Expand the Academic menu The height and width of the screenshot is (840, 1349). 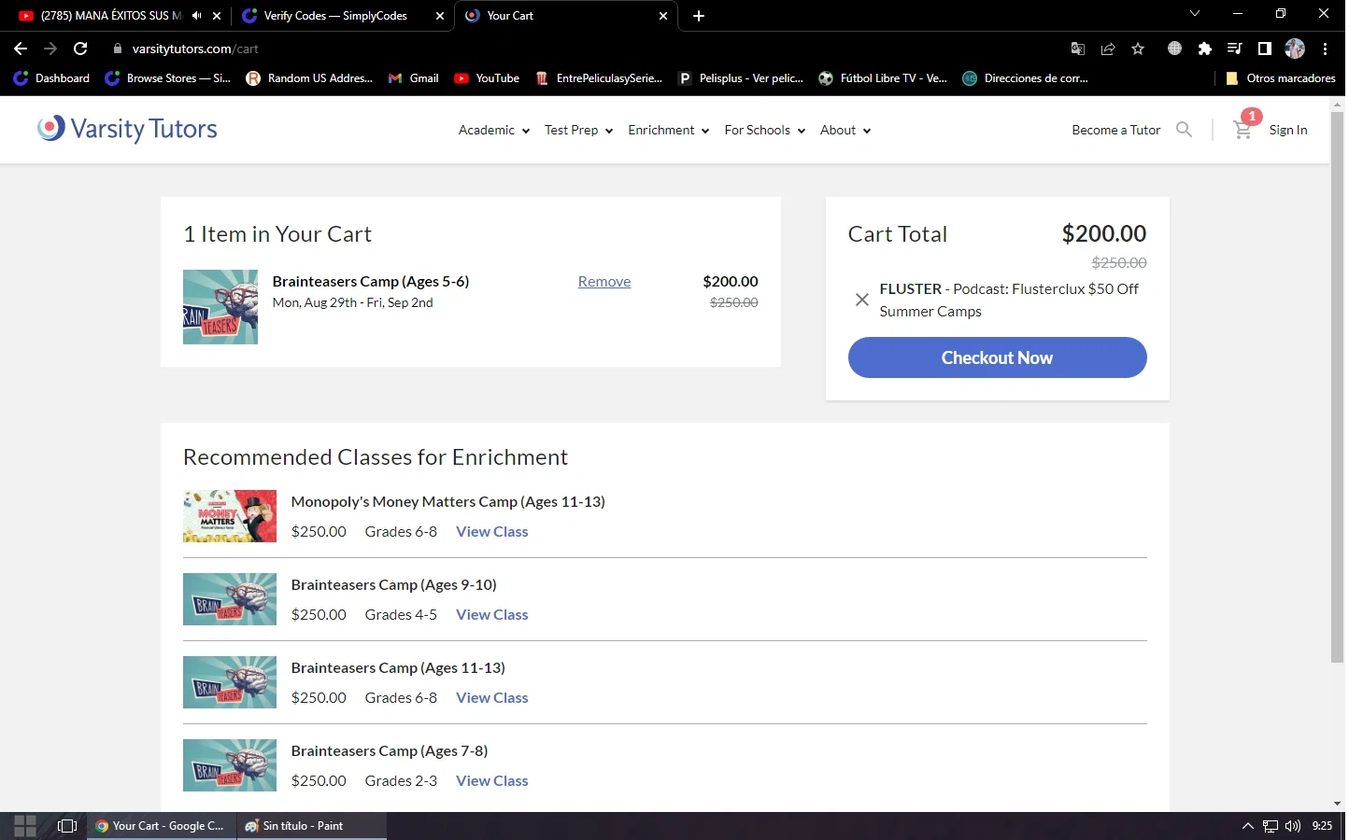tap(494, 131)
